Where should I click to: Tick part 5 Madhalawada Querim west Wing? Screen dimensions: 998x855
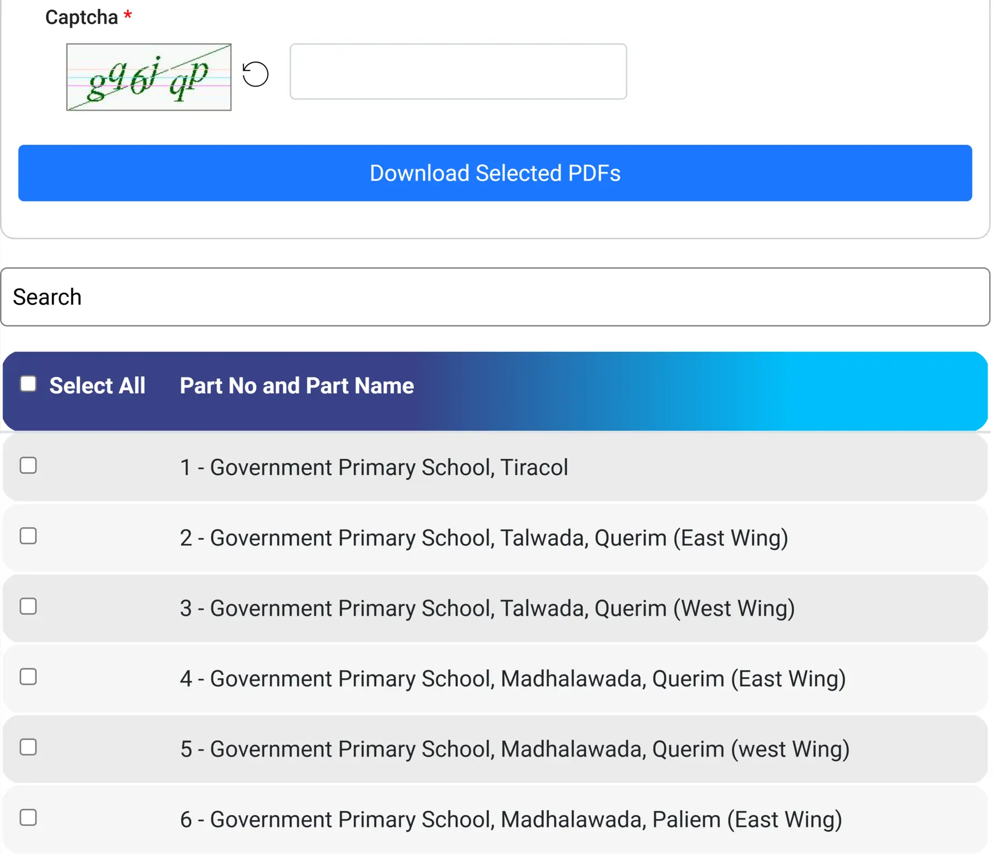[28, 747]
